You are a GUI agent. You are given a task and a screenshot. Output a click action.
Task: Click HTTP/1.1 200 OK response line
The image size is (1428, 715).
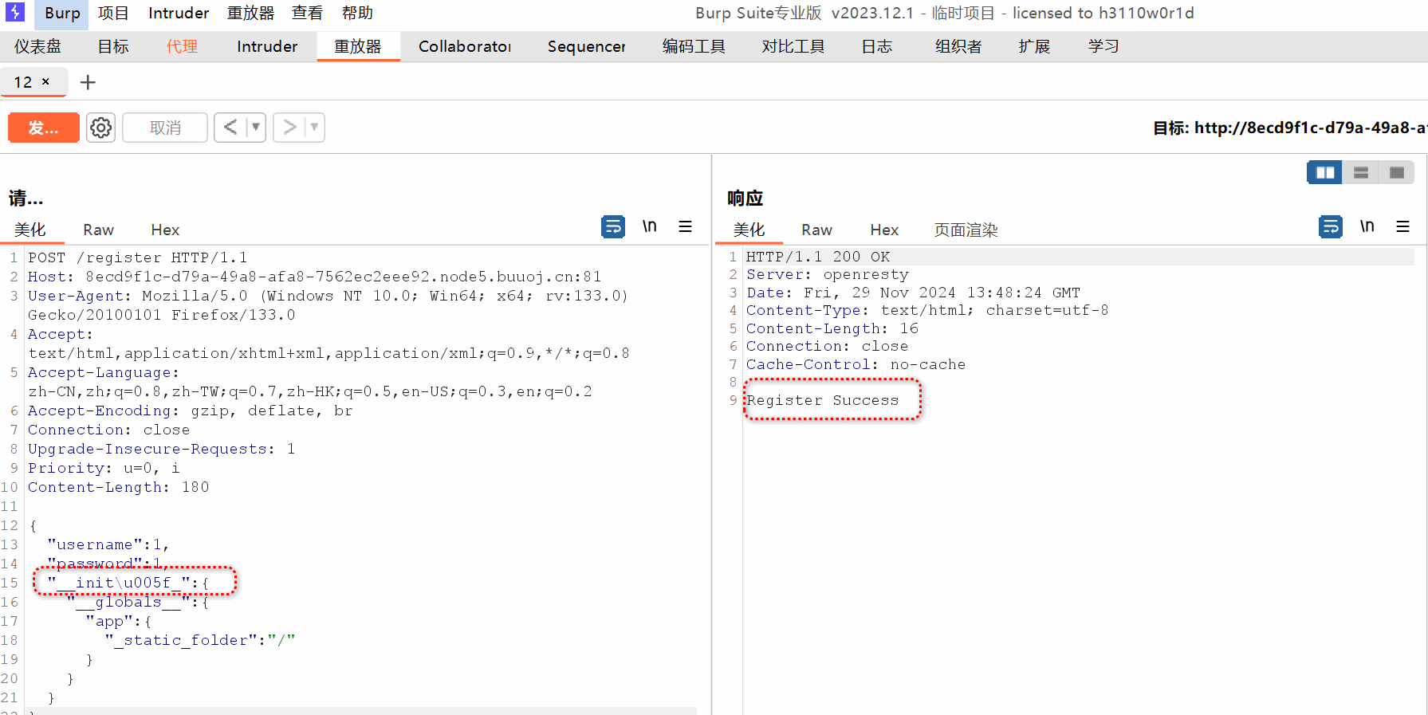[818, 257]
